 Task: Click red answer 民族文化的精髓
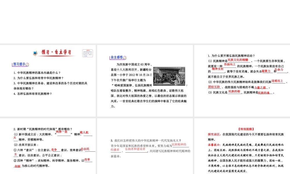coord(238,60)
